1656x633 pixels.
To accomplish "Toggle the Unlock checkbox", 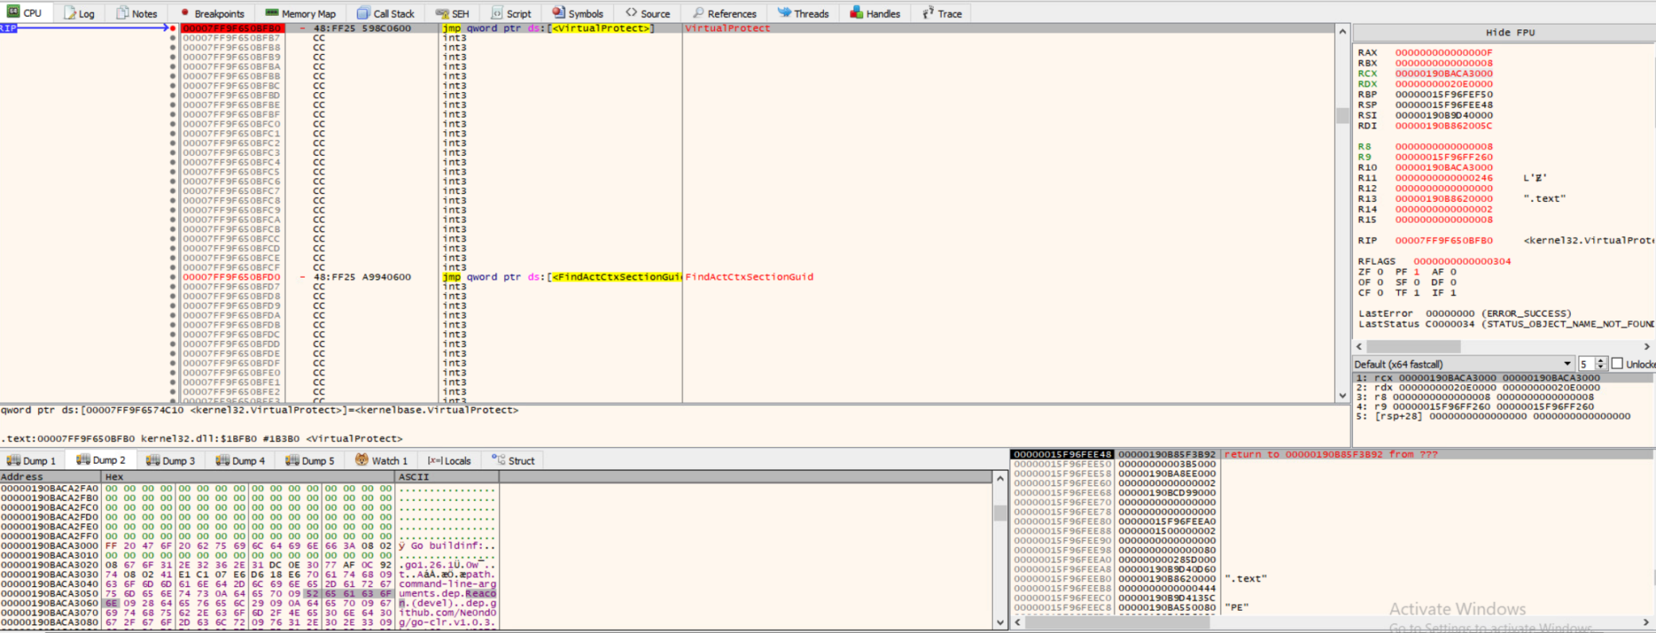I will pos(1617,363).
